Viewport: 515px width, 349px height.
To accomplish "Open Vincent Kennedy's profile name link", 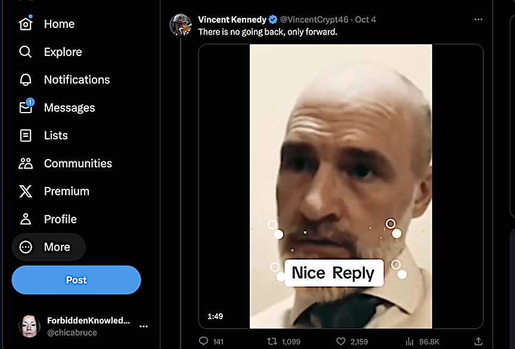I will [232, 20].
